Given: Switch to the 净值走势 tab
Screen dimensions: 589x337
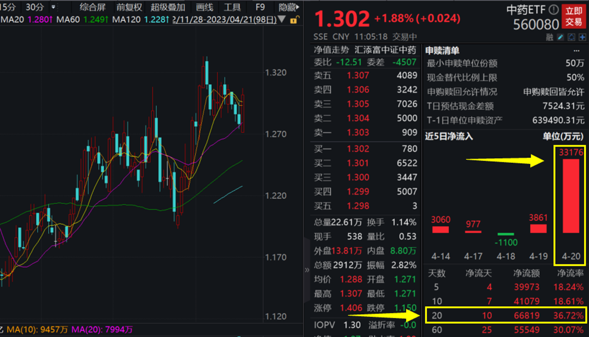Looking at the screenshot, I should [331, 50].
